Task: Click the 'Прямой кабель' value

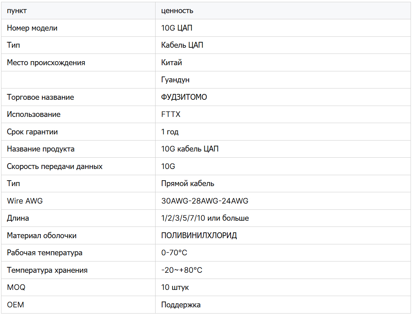Action: (188, 184)
